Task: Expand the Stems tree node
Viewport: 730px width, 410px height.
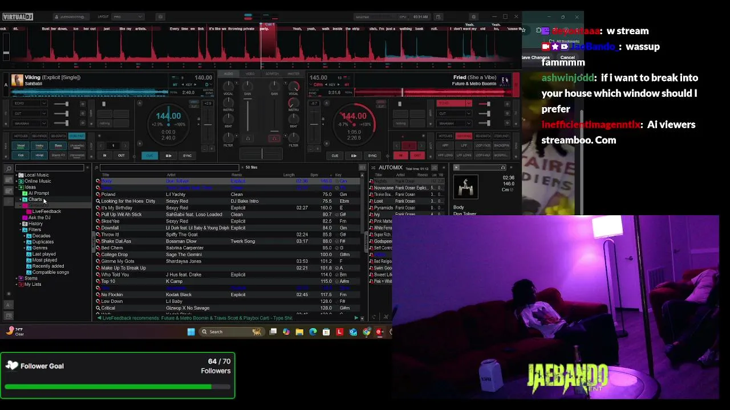Action: pyautogui.click(x=17, y=278)
